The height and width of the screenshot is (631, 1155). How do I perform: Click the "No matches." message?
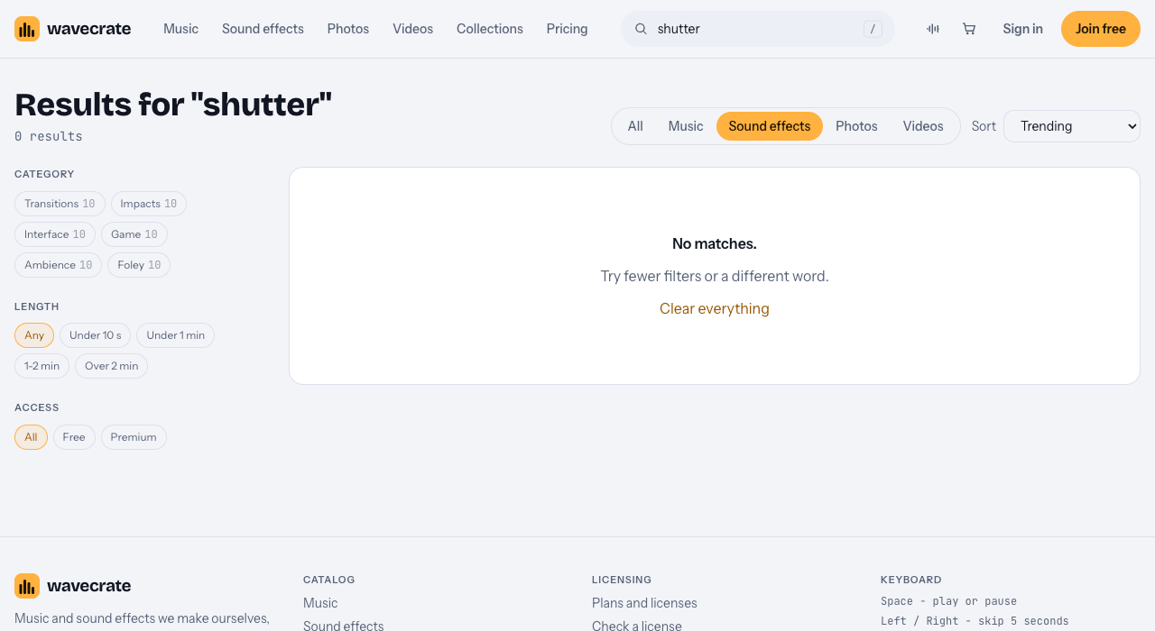click(x=715, y=243)
